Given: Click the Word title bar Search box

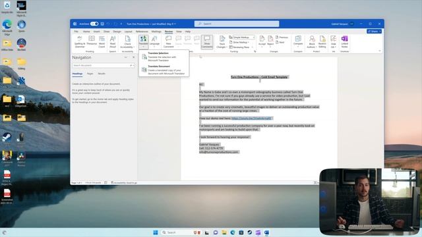Looking at the screenshot, I should coord(237,24).
